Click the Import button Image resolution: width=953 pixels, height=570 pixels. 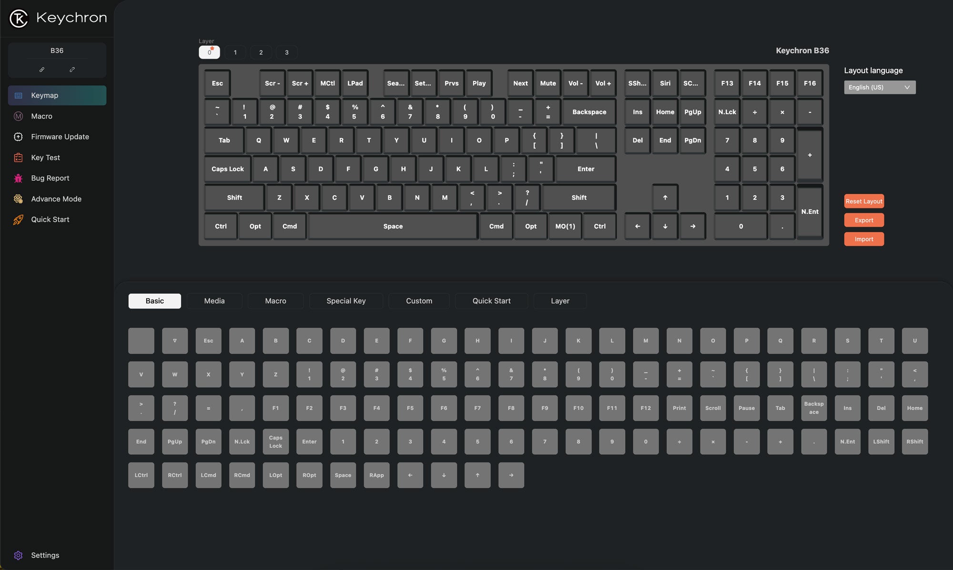pos(863,239)
